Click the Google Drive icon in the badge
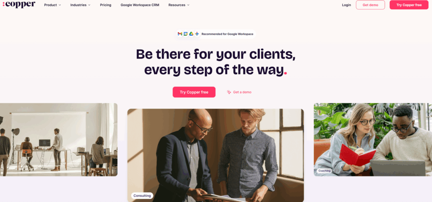The width and height of the screenshot is (432, 202). point(191,34)
